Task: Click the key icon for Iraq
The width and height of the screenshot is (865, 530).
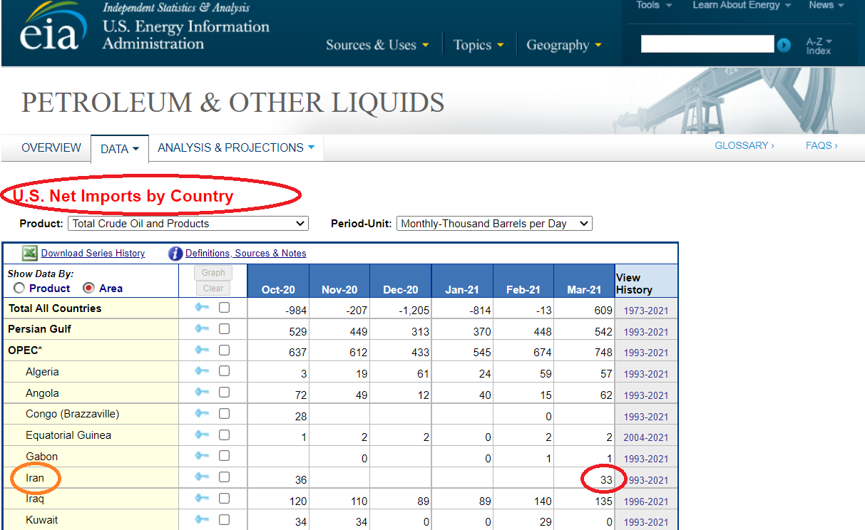Action: (x=202, y=499)
